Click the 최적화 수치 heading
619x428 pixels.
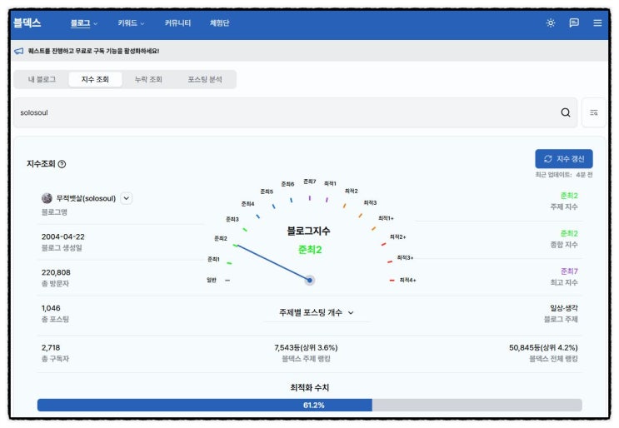coord(310,387)
